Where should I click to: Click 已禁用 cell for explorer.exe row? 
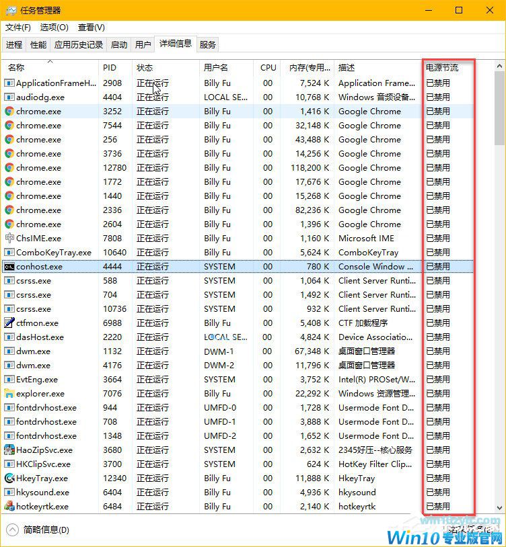pyautogui.click(x=438, y=394)
